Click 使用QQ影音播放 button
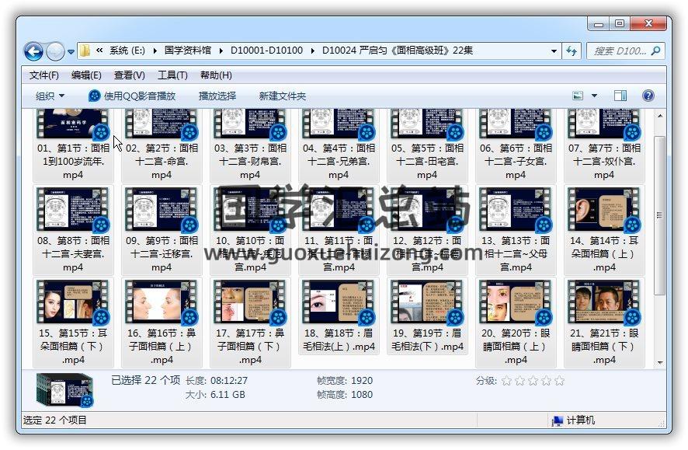Viewport: 688px width, 450px height. pyautogui.click(x=132, y=96)
